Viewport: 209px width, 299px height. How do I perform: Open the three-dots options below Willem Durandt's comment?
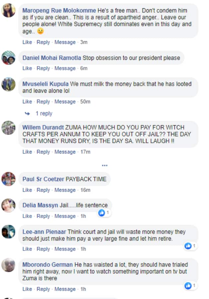tap(105, 165)
